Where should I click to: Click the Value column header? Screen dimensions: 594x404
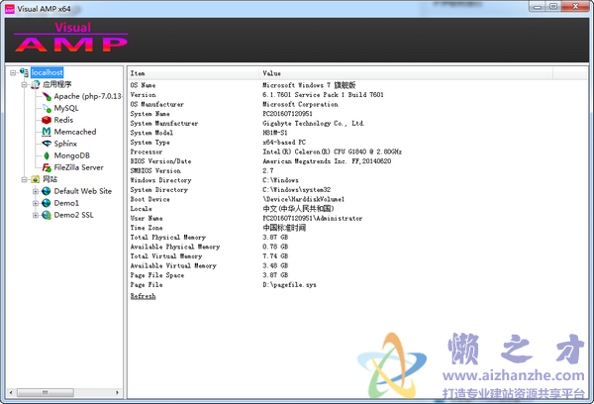tap(406, 73)
